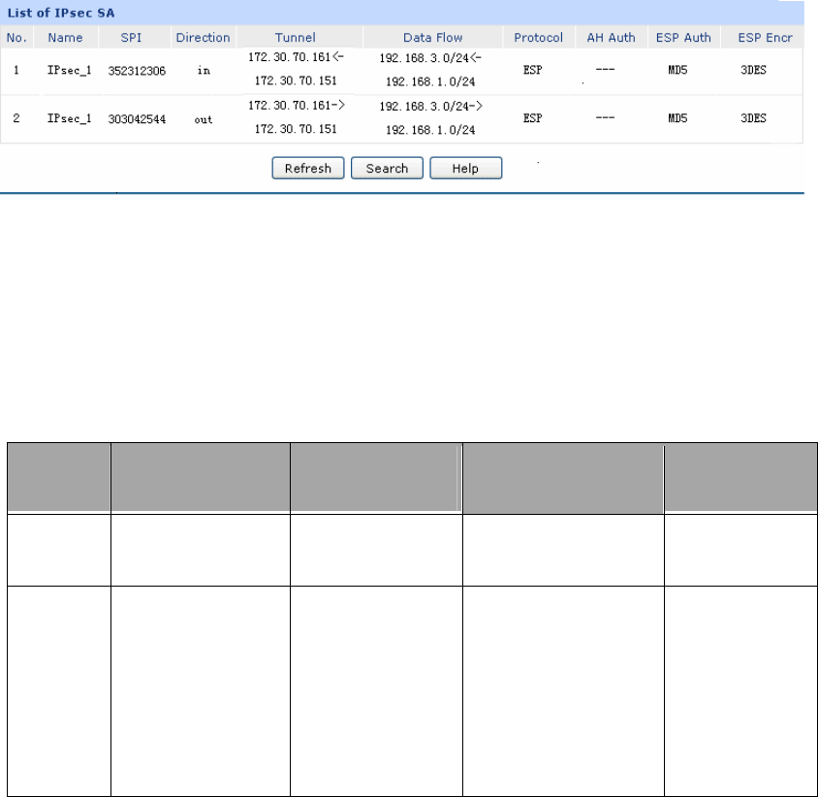Click the Direction column header
Screen dimensions: 818x797
203,38
